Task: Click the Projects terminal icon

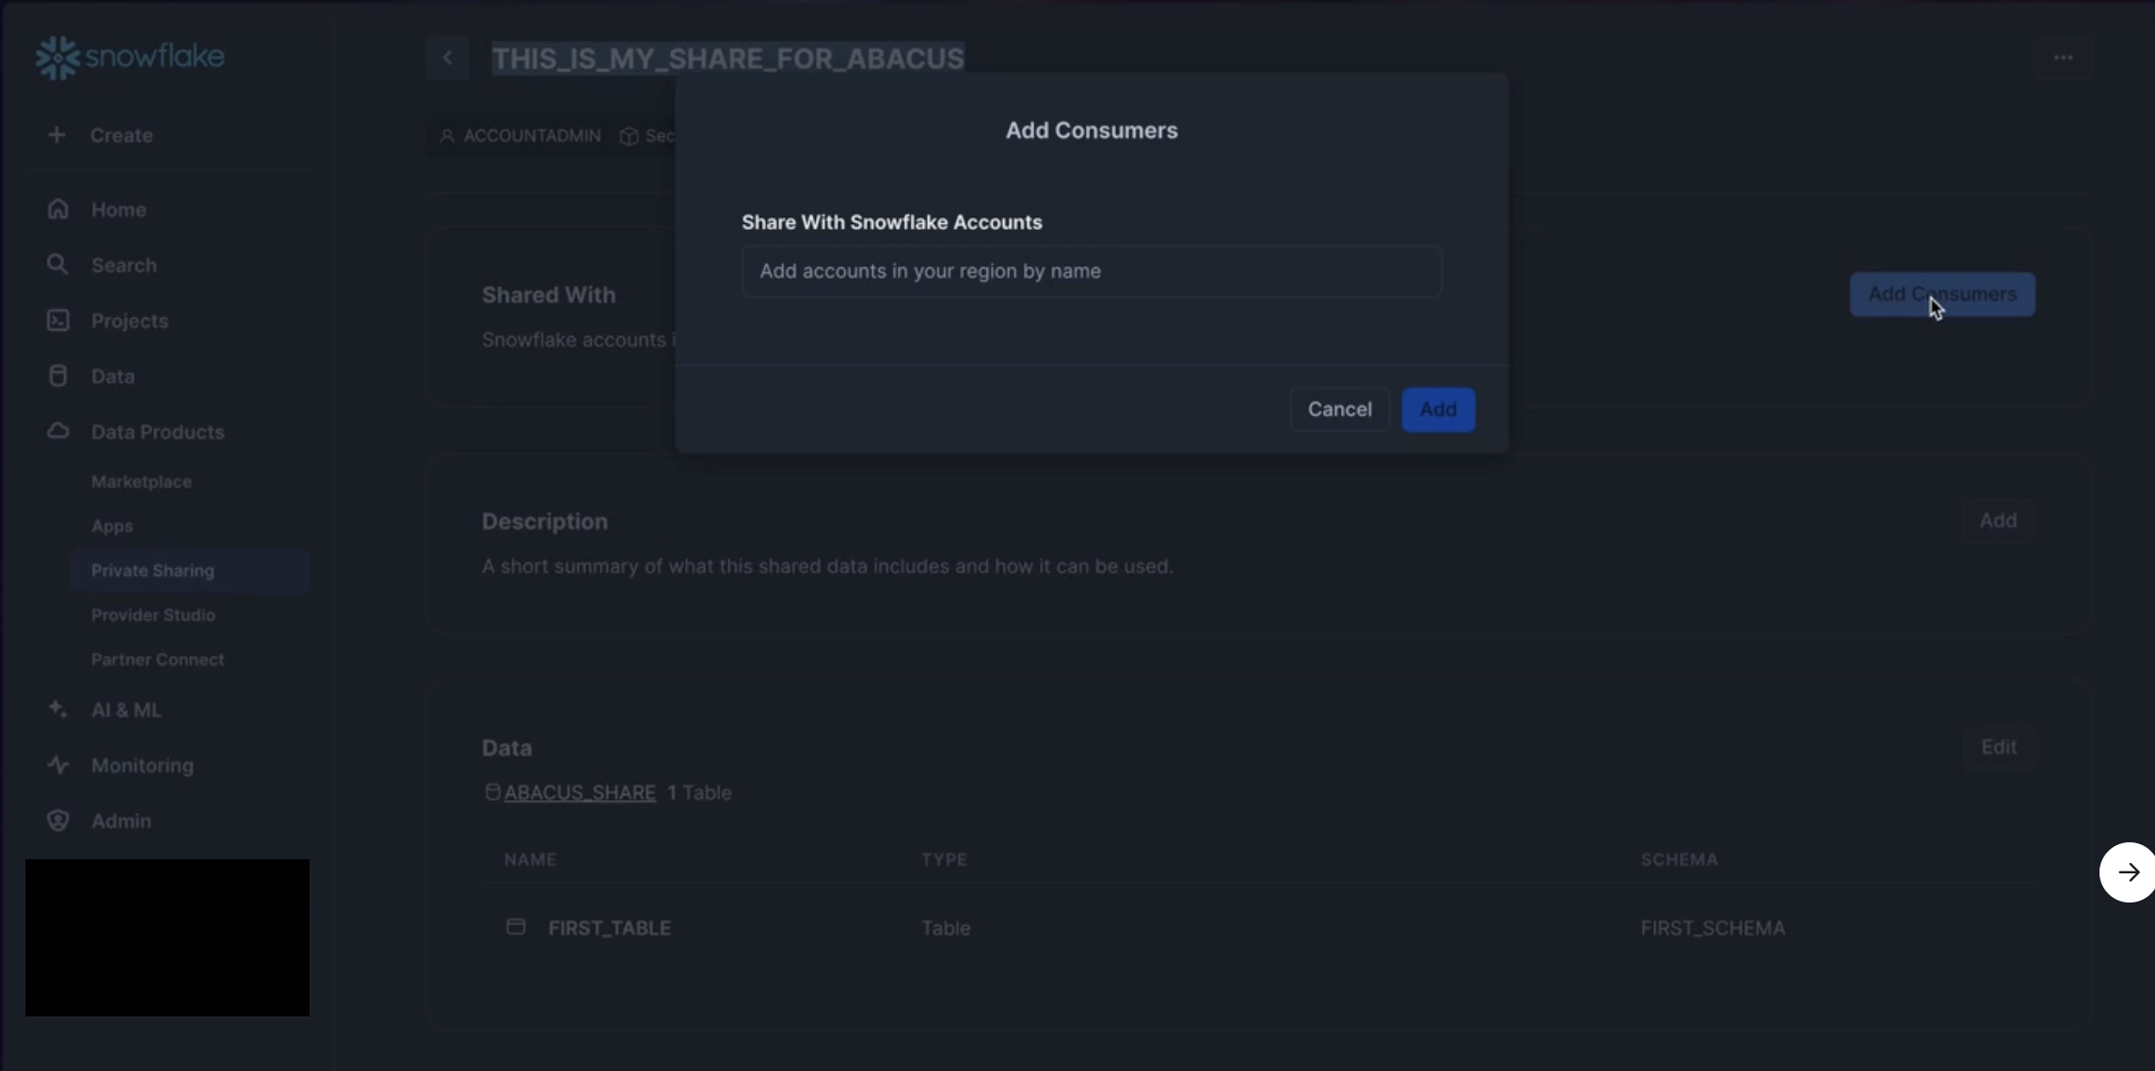Action: point(58,320)
